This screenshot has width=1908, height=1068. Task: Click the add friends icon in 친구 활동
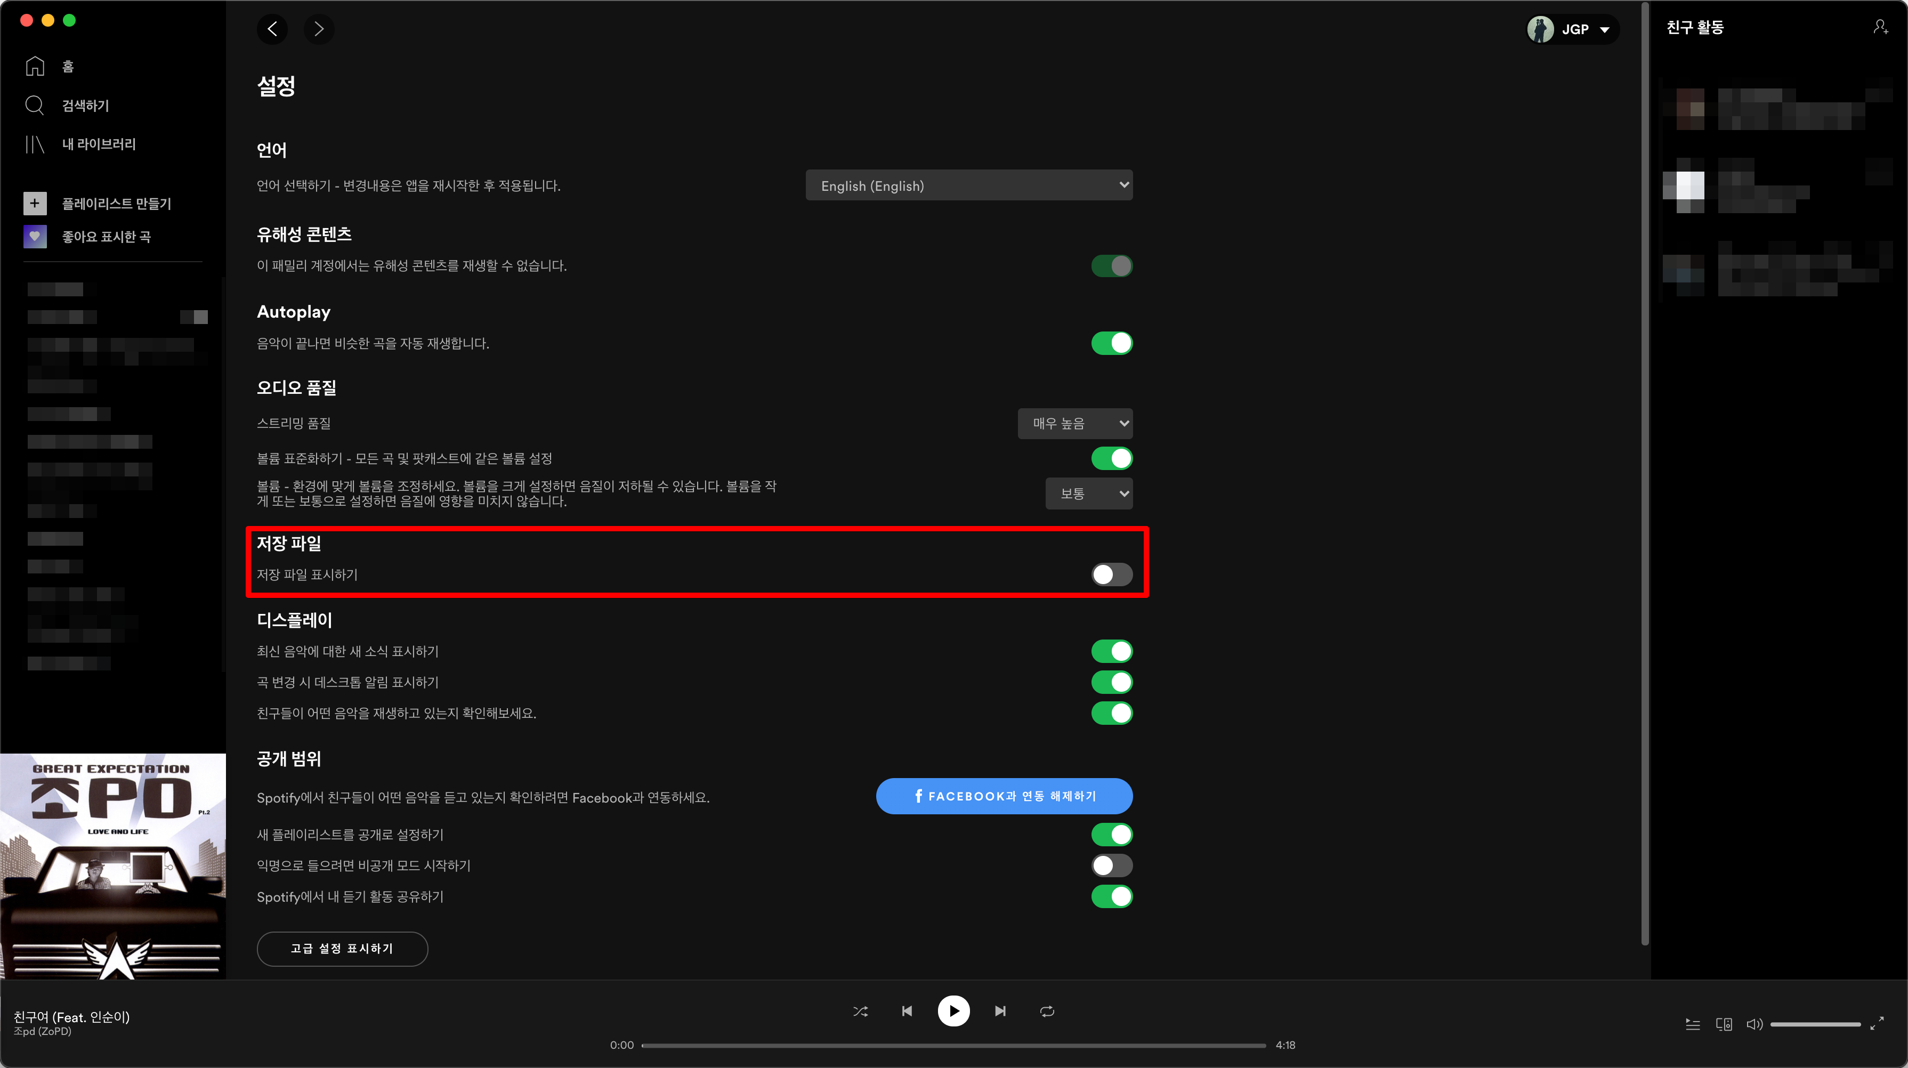(1880, 27)
